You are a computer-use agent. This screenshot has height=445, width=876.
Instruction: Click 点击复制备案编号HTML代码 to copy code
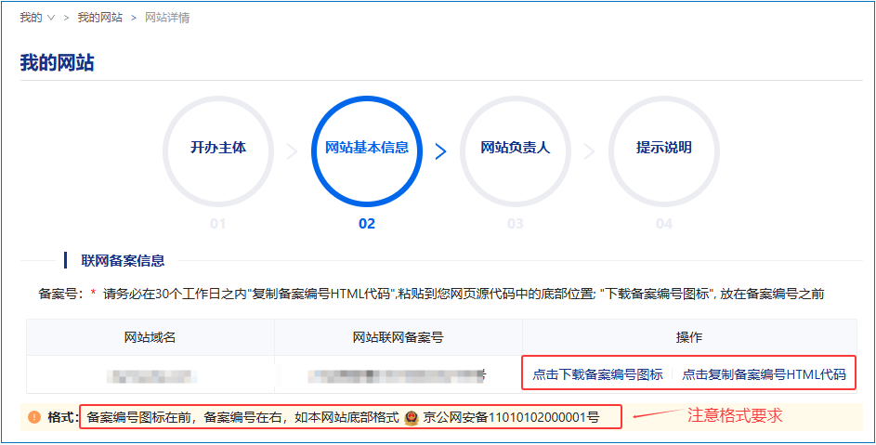click(x=764, y=374)
